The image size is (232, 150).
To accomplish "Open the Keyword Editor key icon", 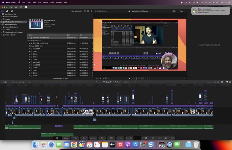I will click(16, 7).
